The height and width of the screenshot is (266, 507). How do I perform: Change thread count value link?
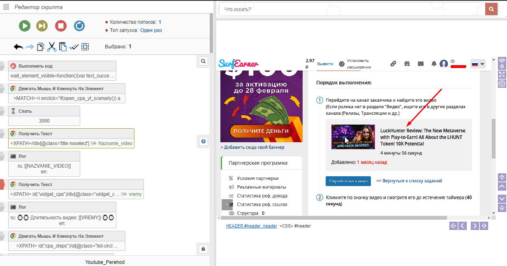[160, 22]
